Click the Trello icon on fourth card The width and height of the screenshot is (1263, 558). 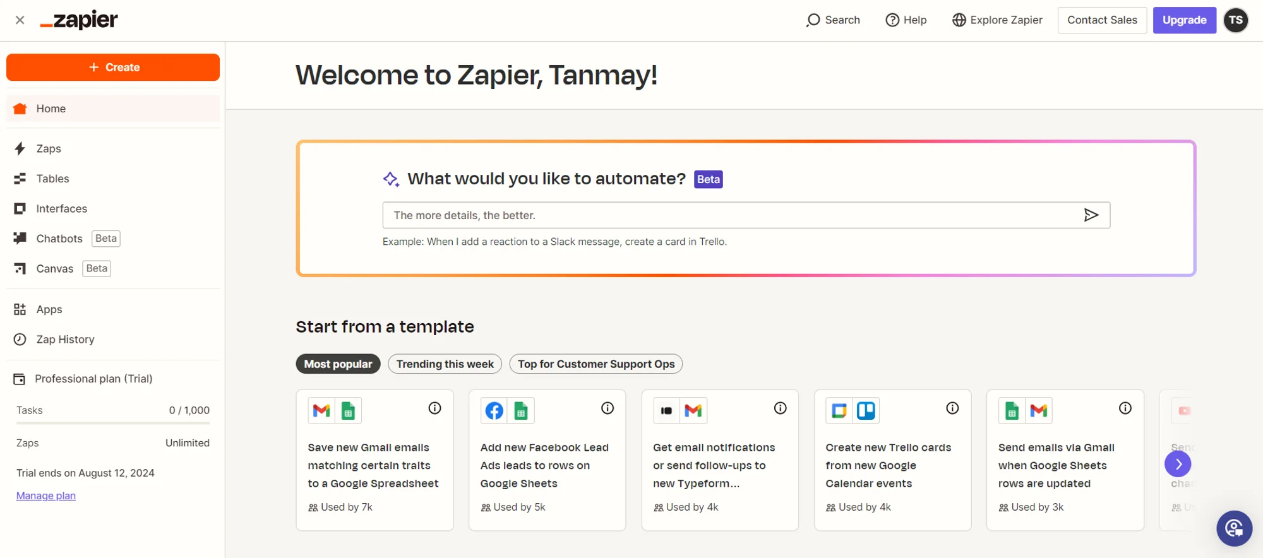[x=866, y=411]
